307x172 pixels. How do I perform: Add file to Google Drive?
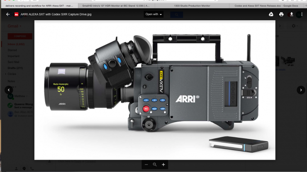(270, 14)
